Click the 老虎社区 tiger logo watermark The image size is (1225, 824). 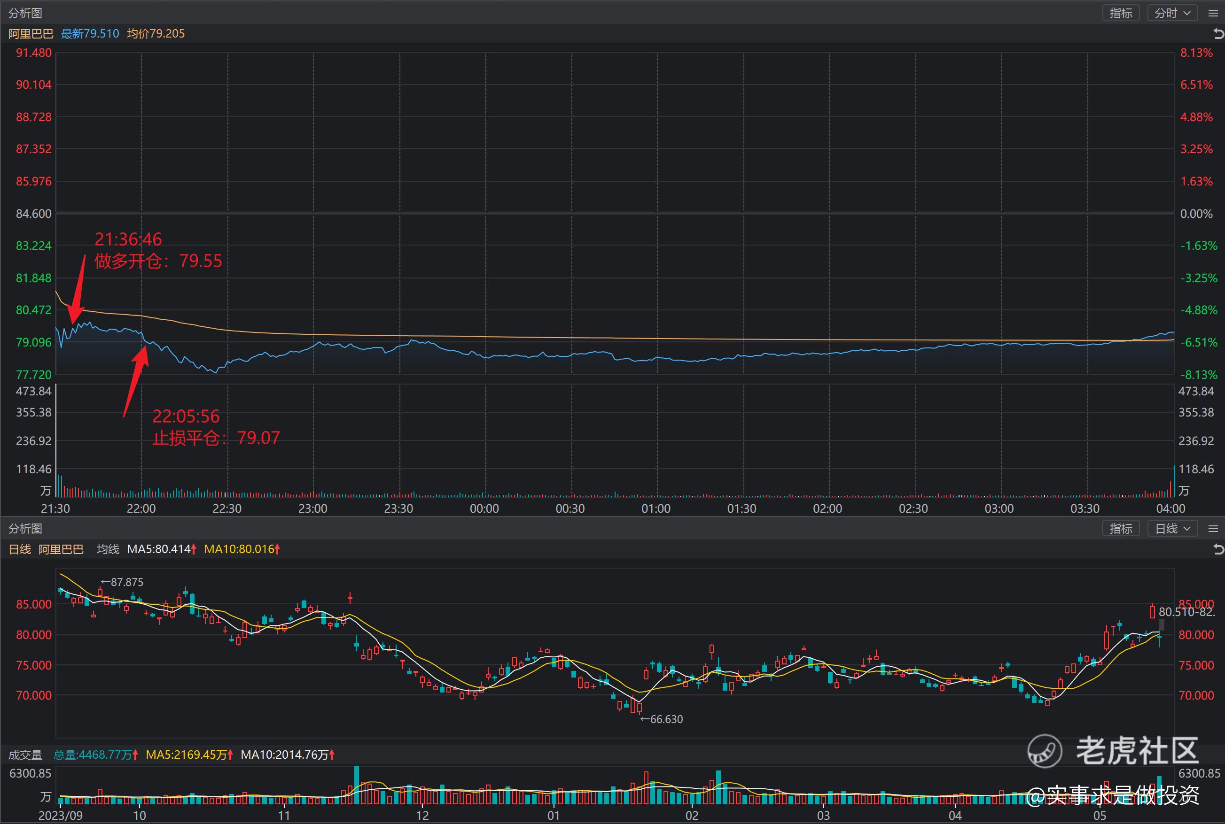pos(1045,750)
